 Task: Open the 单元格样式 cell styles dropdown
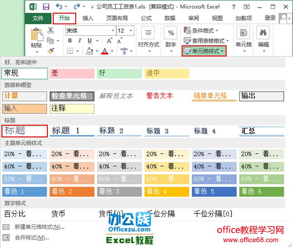[x=204, y=51]
